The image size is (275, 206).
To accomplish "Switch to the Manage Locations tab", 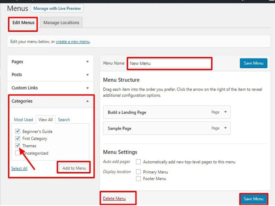I will pos(61,23).
